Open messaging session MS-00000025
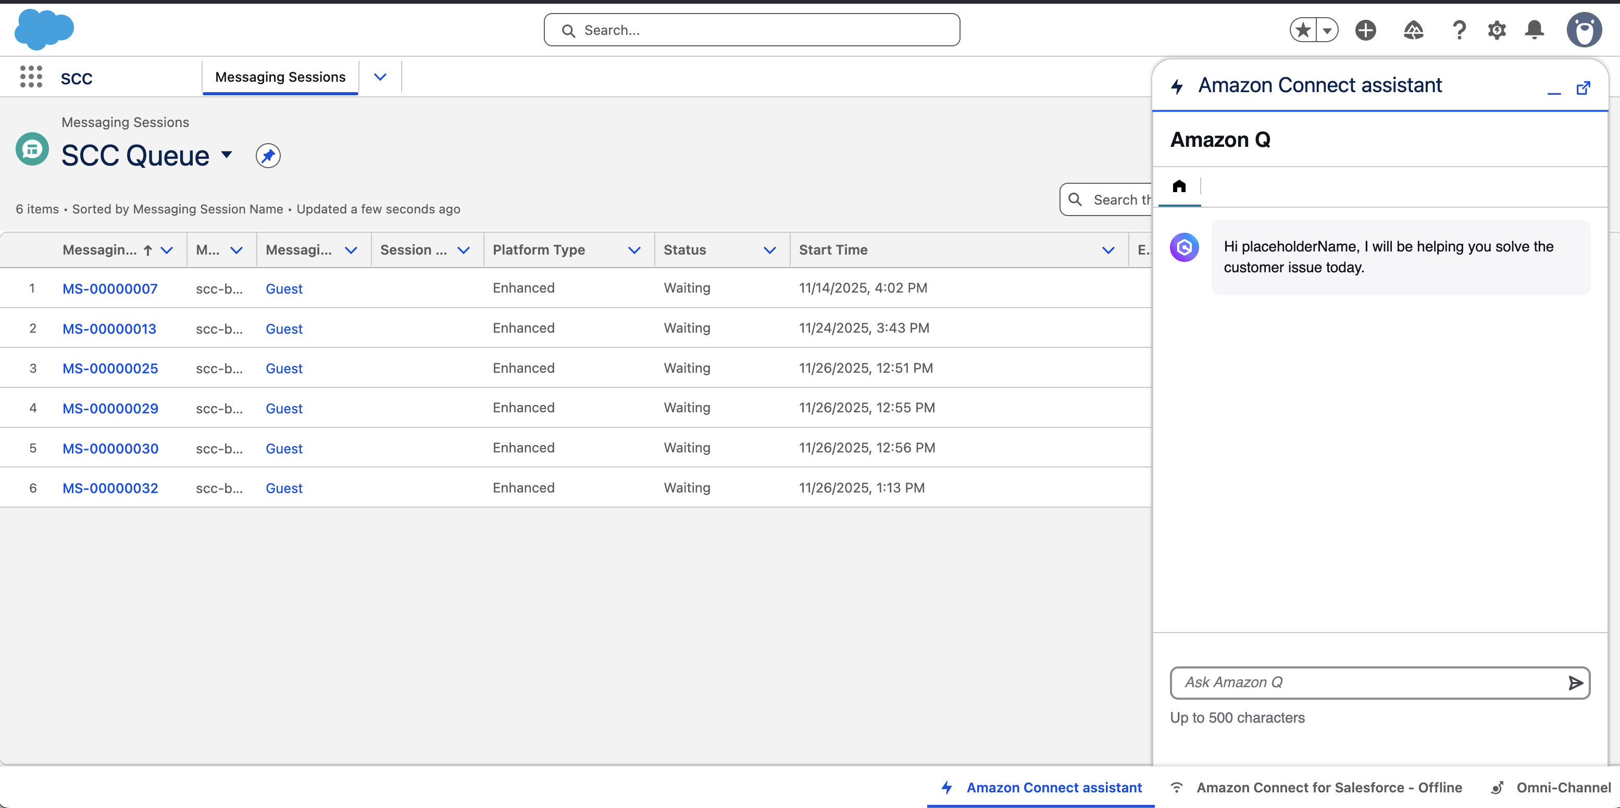This screenshot has height=808, width=1620. pos(110,368)
